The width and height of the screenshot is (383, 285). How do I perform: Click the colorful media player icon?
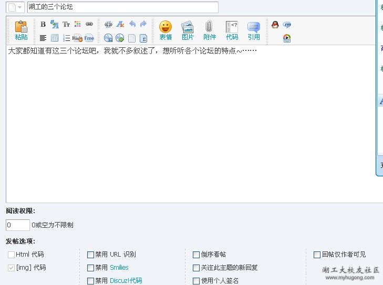(x=287, y=38)
